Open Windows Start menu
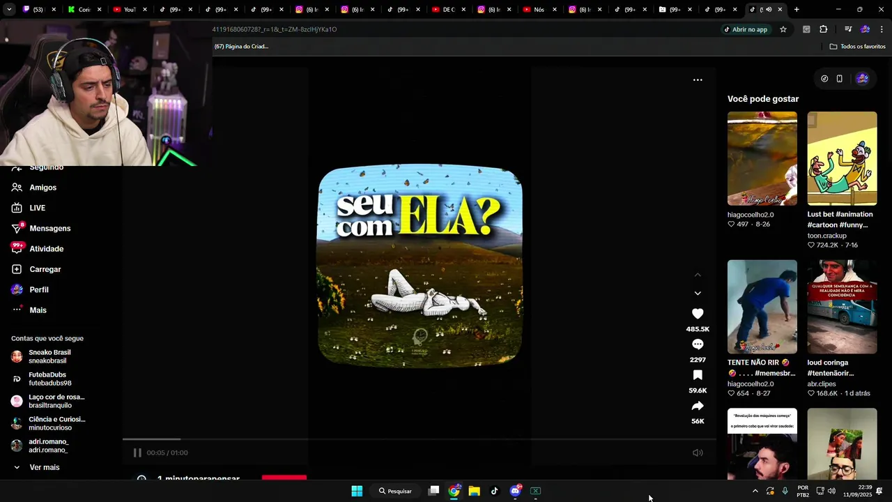The image size is (892, 502). [x=357, y=491]
